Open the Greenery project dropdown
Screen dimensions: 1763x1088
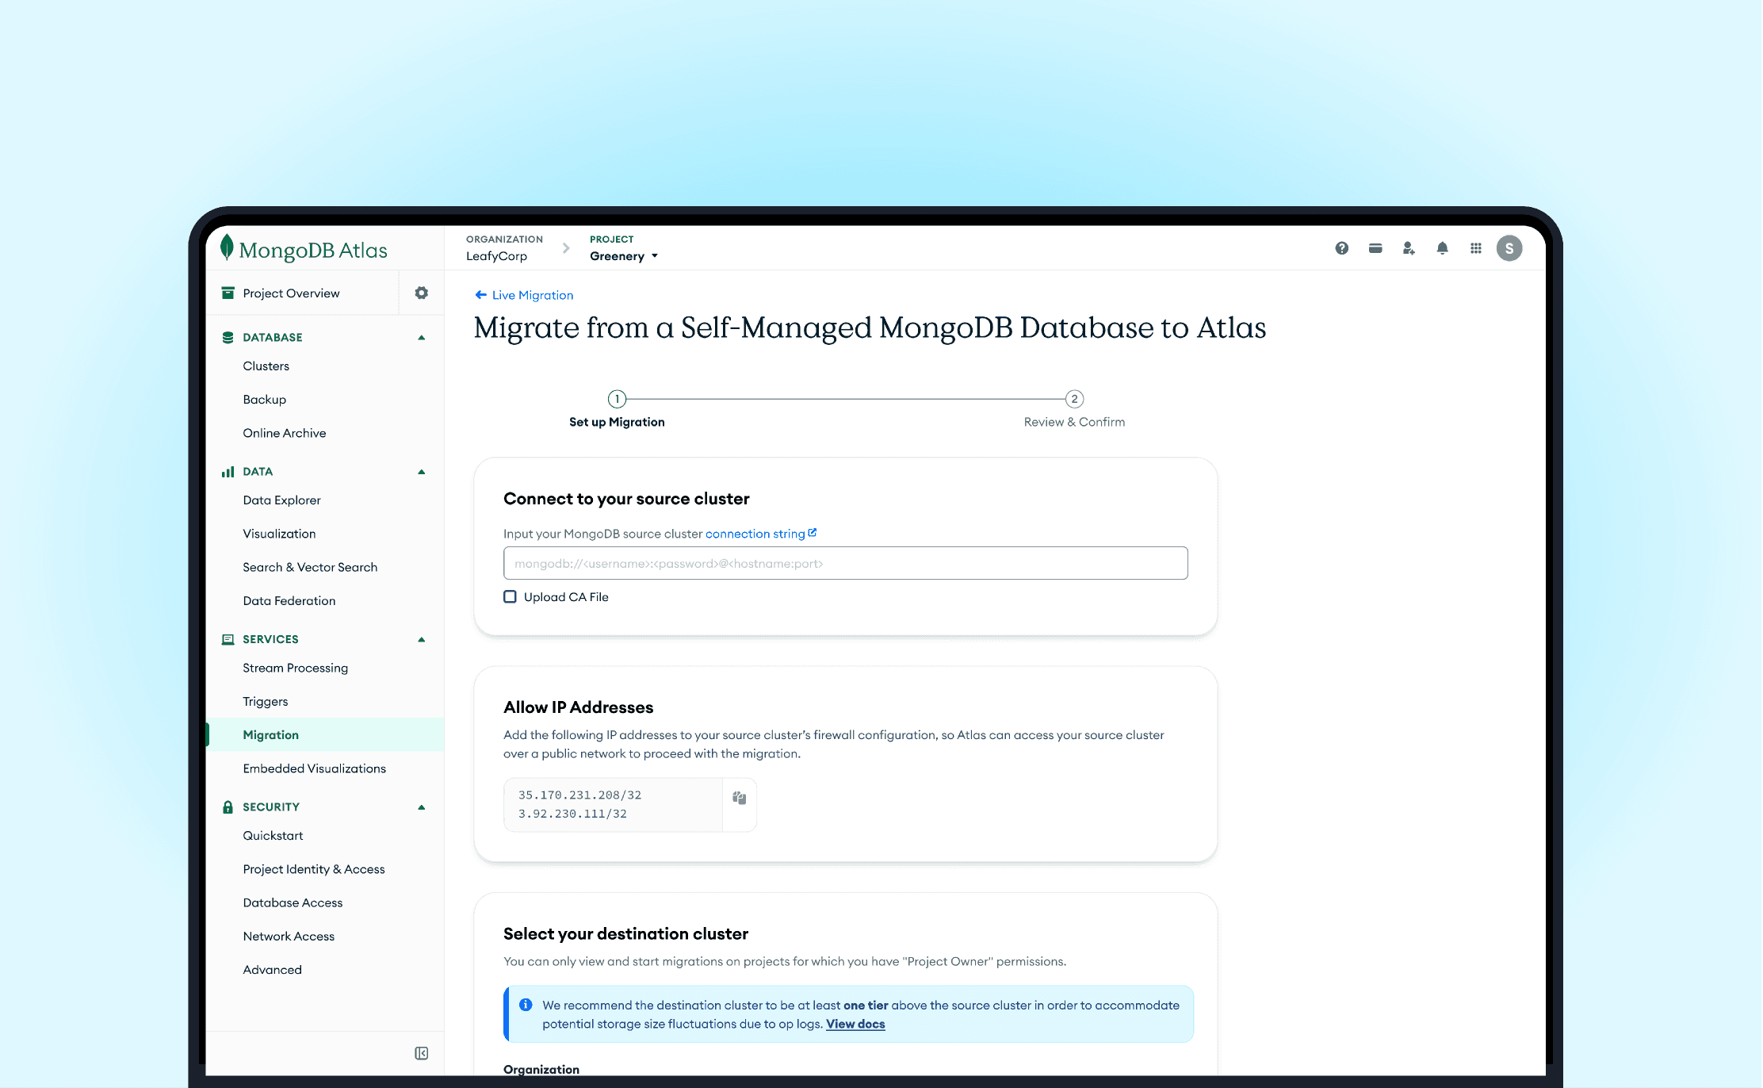tap(624, 255)
